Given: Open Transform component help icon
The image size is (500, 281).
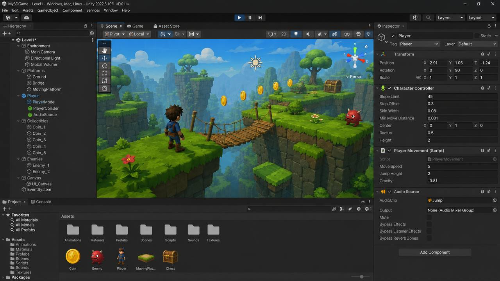Looking at the screenshot, I should pos(482,54).
